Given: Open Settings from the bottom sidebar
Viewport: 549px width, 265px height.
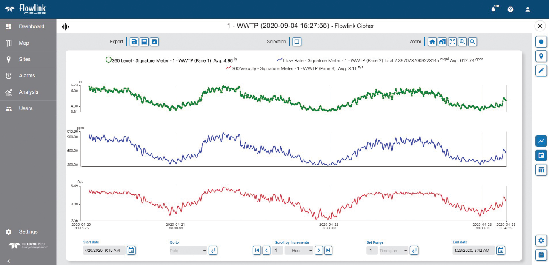Looking at the screenshot, I should pos(28,231).
